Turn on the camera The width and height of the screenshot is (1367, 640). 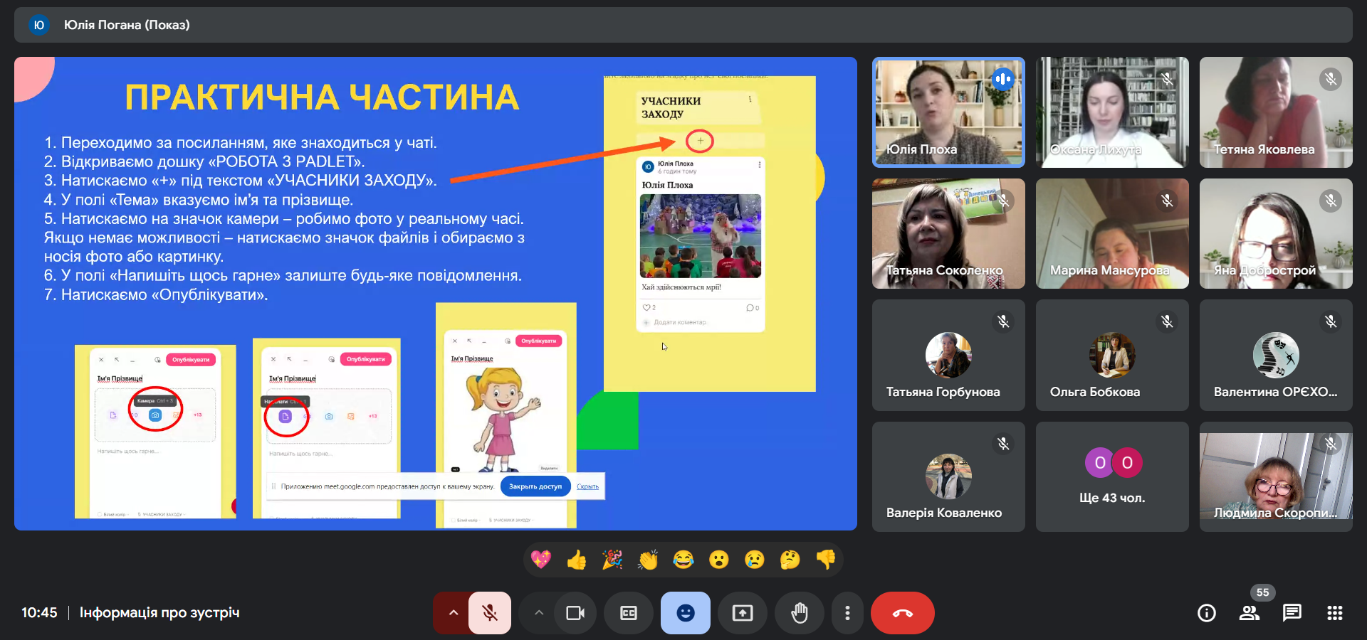tap(575, 613)
